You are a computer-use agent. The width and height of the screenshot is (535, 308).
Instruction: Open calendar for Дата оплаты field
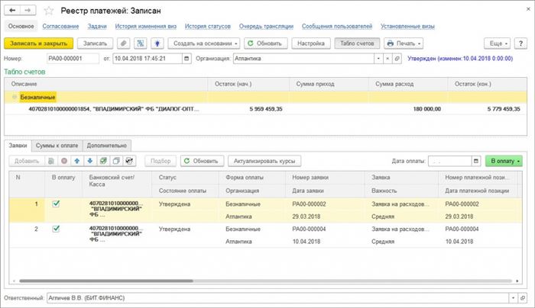(476, 161)
